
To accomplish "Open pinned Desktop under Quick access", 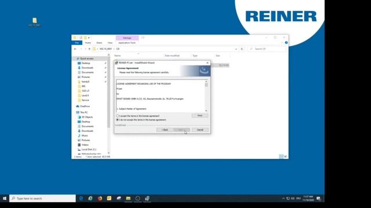I will pos(86,63).
